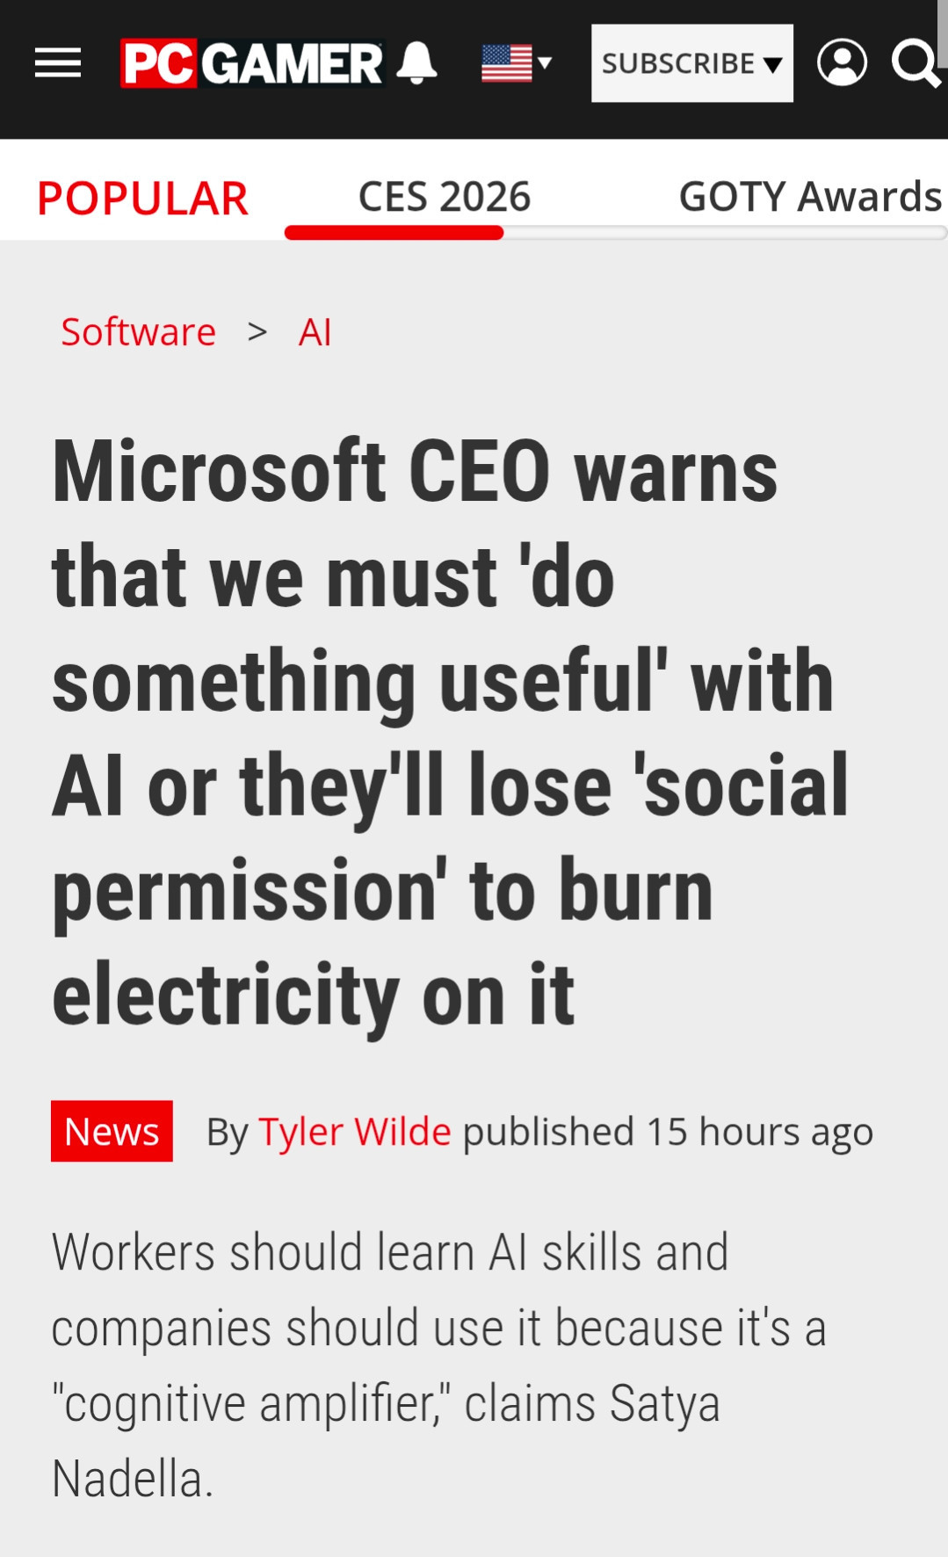
Task: Click the red popular-bar scroll indicator
Action: point(394,233)
